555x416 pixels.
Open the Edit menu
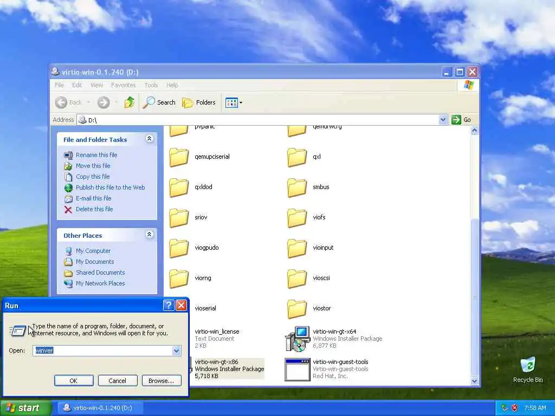click(77, 85)
